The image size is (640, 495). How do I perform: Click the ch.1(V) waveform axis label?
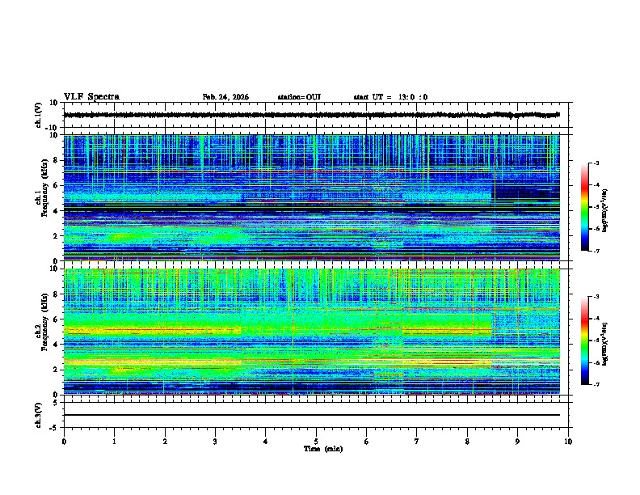click(x=39, y=115)
